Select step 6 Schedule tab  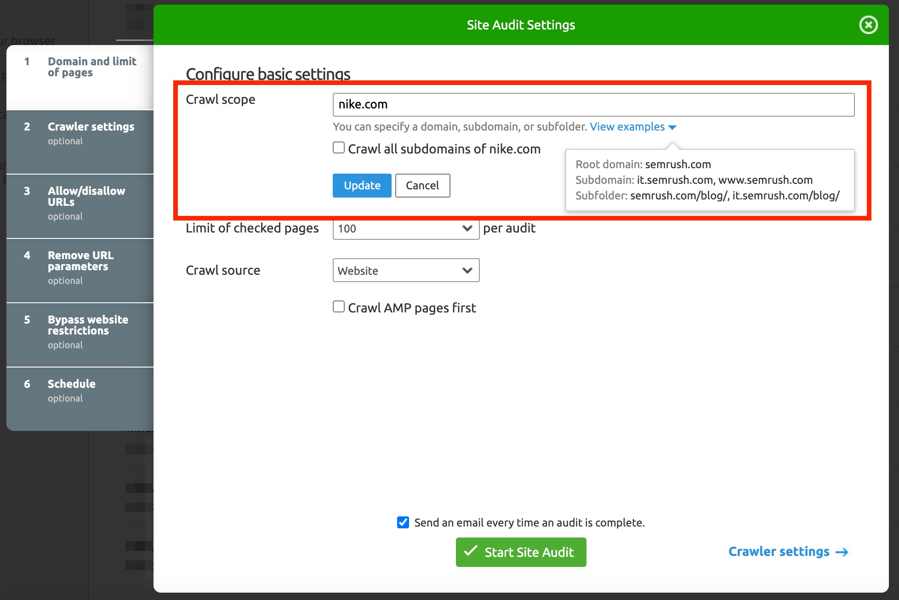(x=80, y=399)
